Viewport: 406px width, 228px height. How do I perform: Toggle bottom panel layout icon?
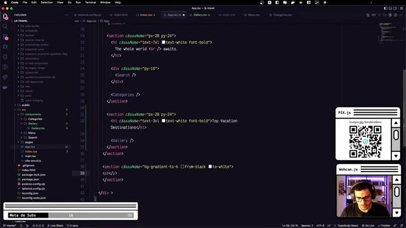click(x=390, y=8)
